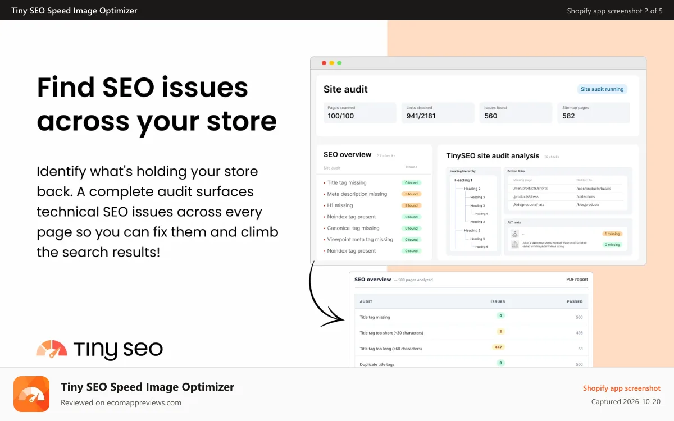Click 'Shopify app screenshot 2 of 5' header text
Image resolution: width=674 pixels, height=421 pixels.
[615, 11]
